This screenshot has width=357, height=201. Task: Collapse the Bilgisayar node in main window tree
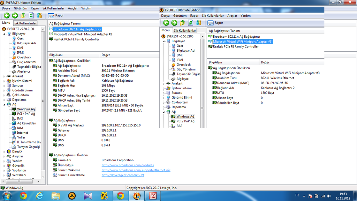coord(4,34)
